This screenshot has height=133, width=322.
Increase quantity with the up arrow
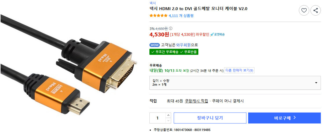pyautogui.click(x=168, y=115)
